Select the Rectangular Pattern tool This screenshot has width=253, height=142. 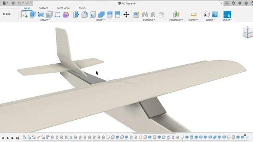tap(57, 14)
